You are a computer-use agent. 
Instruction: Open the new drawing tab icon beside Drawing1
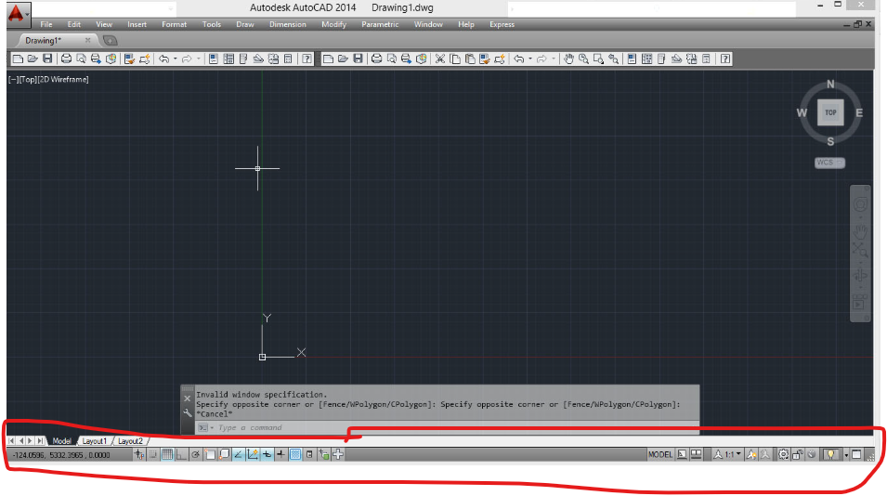110,40
